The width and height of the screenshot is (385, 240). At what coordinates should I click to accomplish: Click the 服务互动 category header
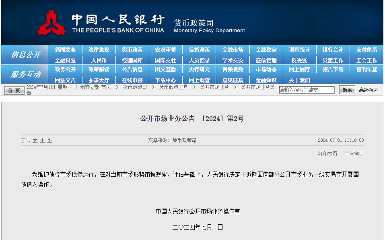(25, 74)
